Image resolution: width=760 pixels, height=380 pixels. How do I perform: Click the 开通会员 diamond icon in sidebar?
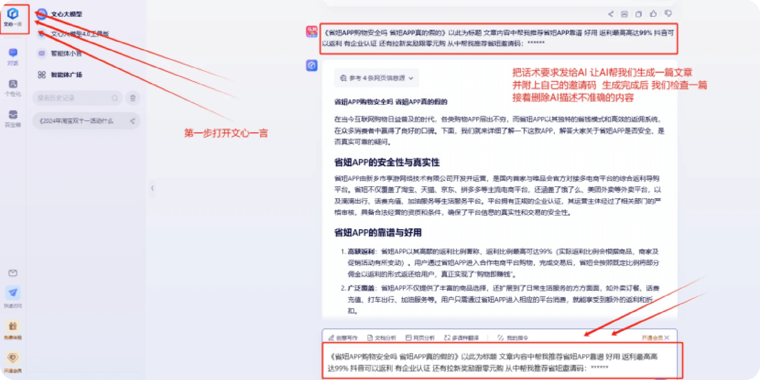tap(13, 358)
